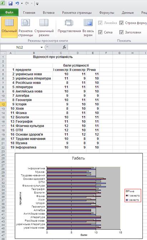Switch to the Главная tab

click(29, 13)
